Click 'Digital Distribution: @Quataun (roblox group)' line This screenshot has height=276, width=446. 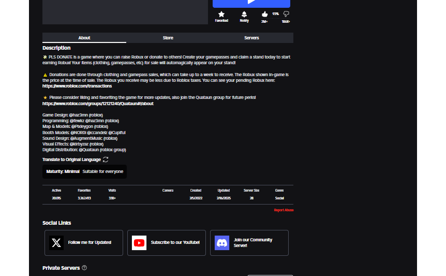[84, 150]
